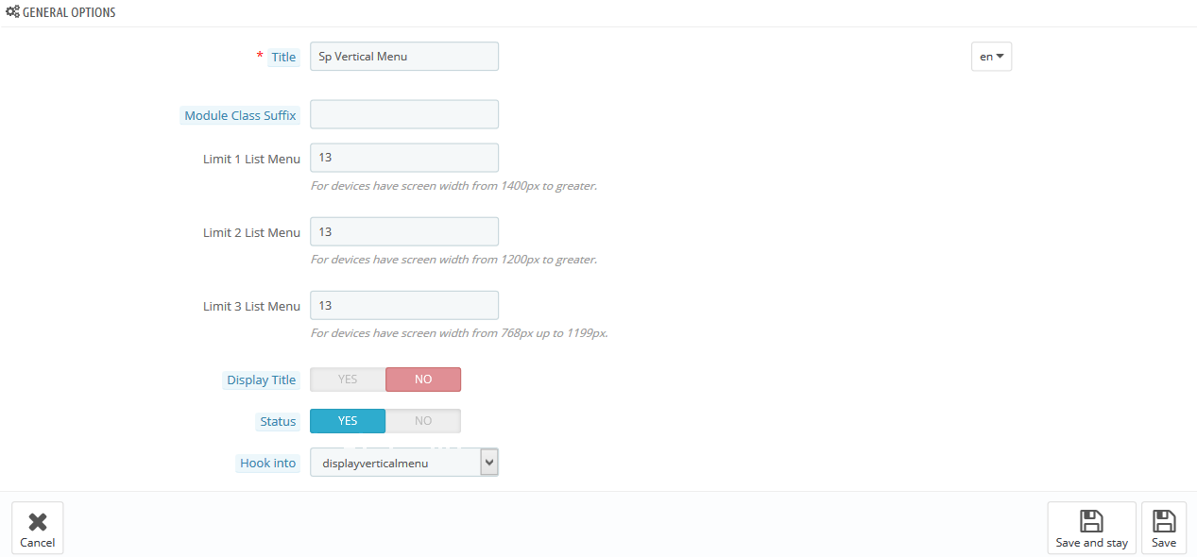
Task: Click the Limit 1 List Menu label
Action: tap(251, 159)
